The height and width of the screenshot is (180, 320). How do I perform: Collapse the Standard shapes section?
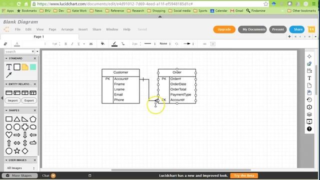(x=6, y=58)
